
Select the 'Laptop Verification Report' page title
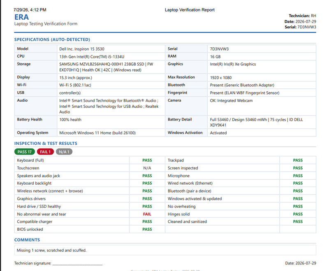tap(190, 10)
